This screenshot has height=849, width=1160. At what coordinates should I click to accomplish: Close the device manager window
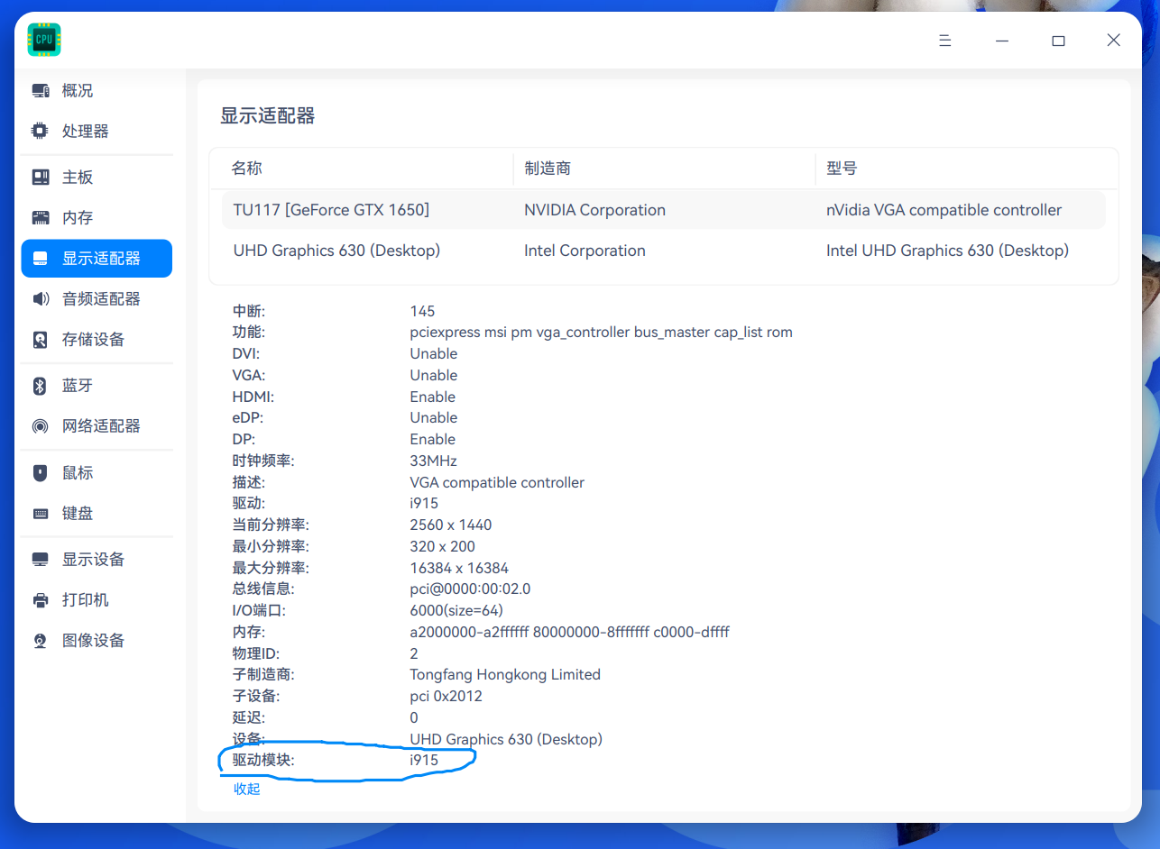(x=1114, y=41)
